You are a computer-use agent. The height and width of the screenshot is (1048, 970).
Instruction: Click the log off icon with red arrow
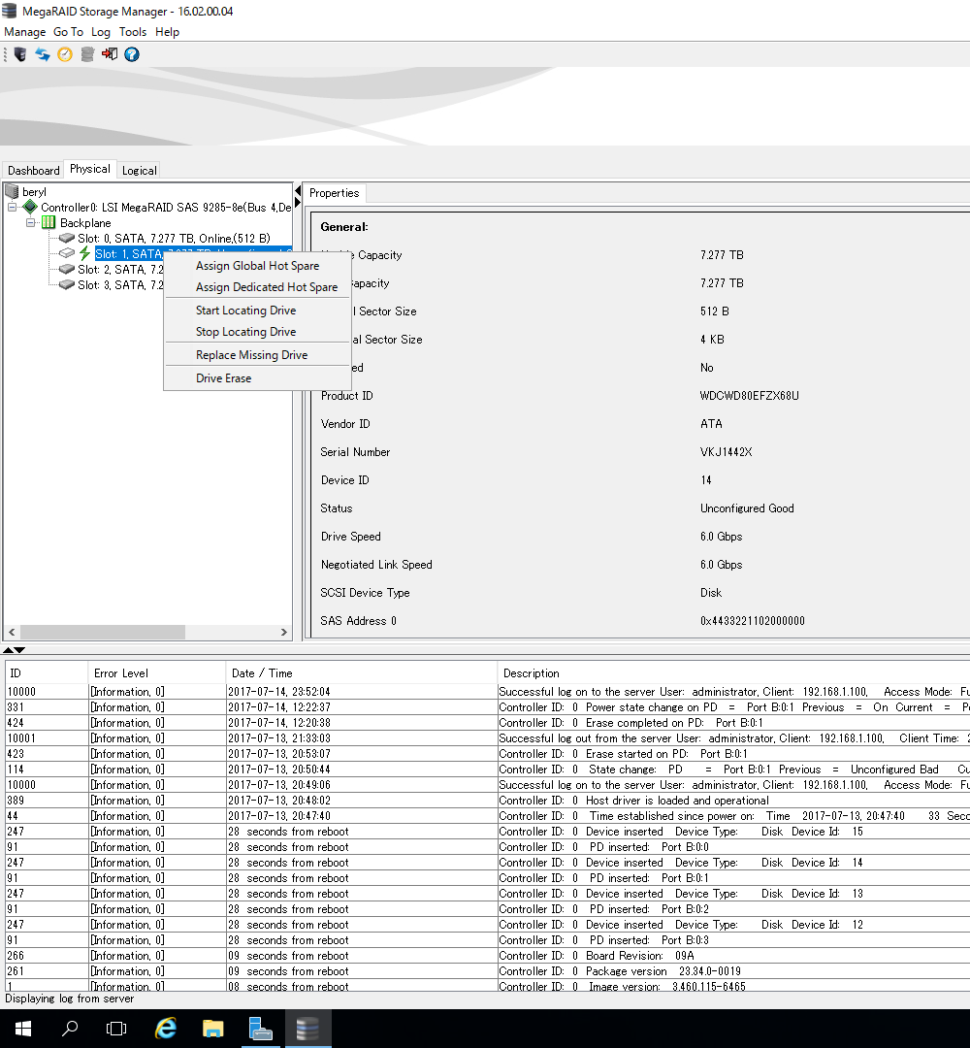(x=110, y=54)
